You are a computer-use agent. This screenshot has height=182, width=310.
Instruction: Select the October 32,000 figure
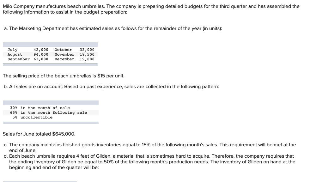pos(87,50)
